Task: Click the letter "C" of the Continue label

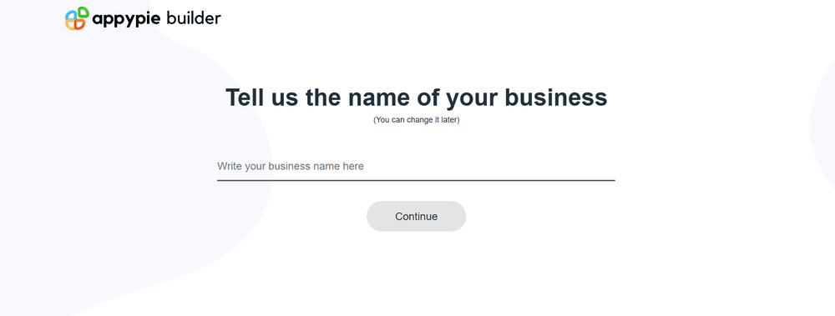Action: click(x=399, y=217)
